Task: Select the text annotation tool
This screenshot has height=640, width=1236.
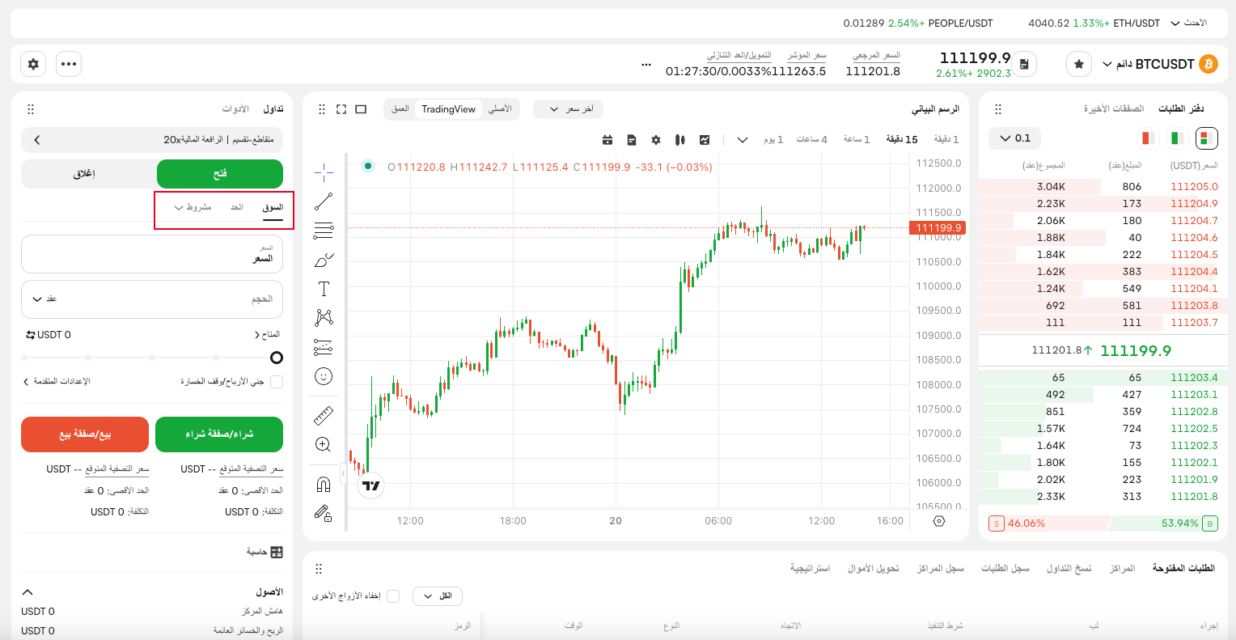Action: pos(324,289)
